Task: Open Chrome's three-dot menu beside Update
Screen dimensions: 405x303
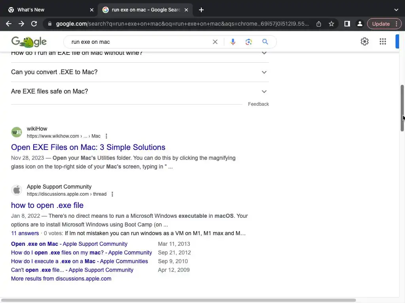Action: coord(396,24)
